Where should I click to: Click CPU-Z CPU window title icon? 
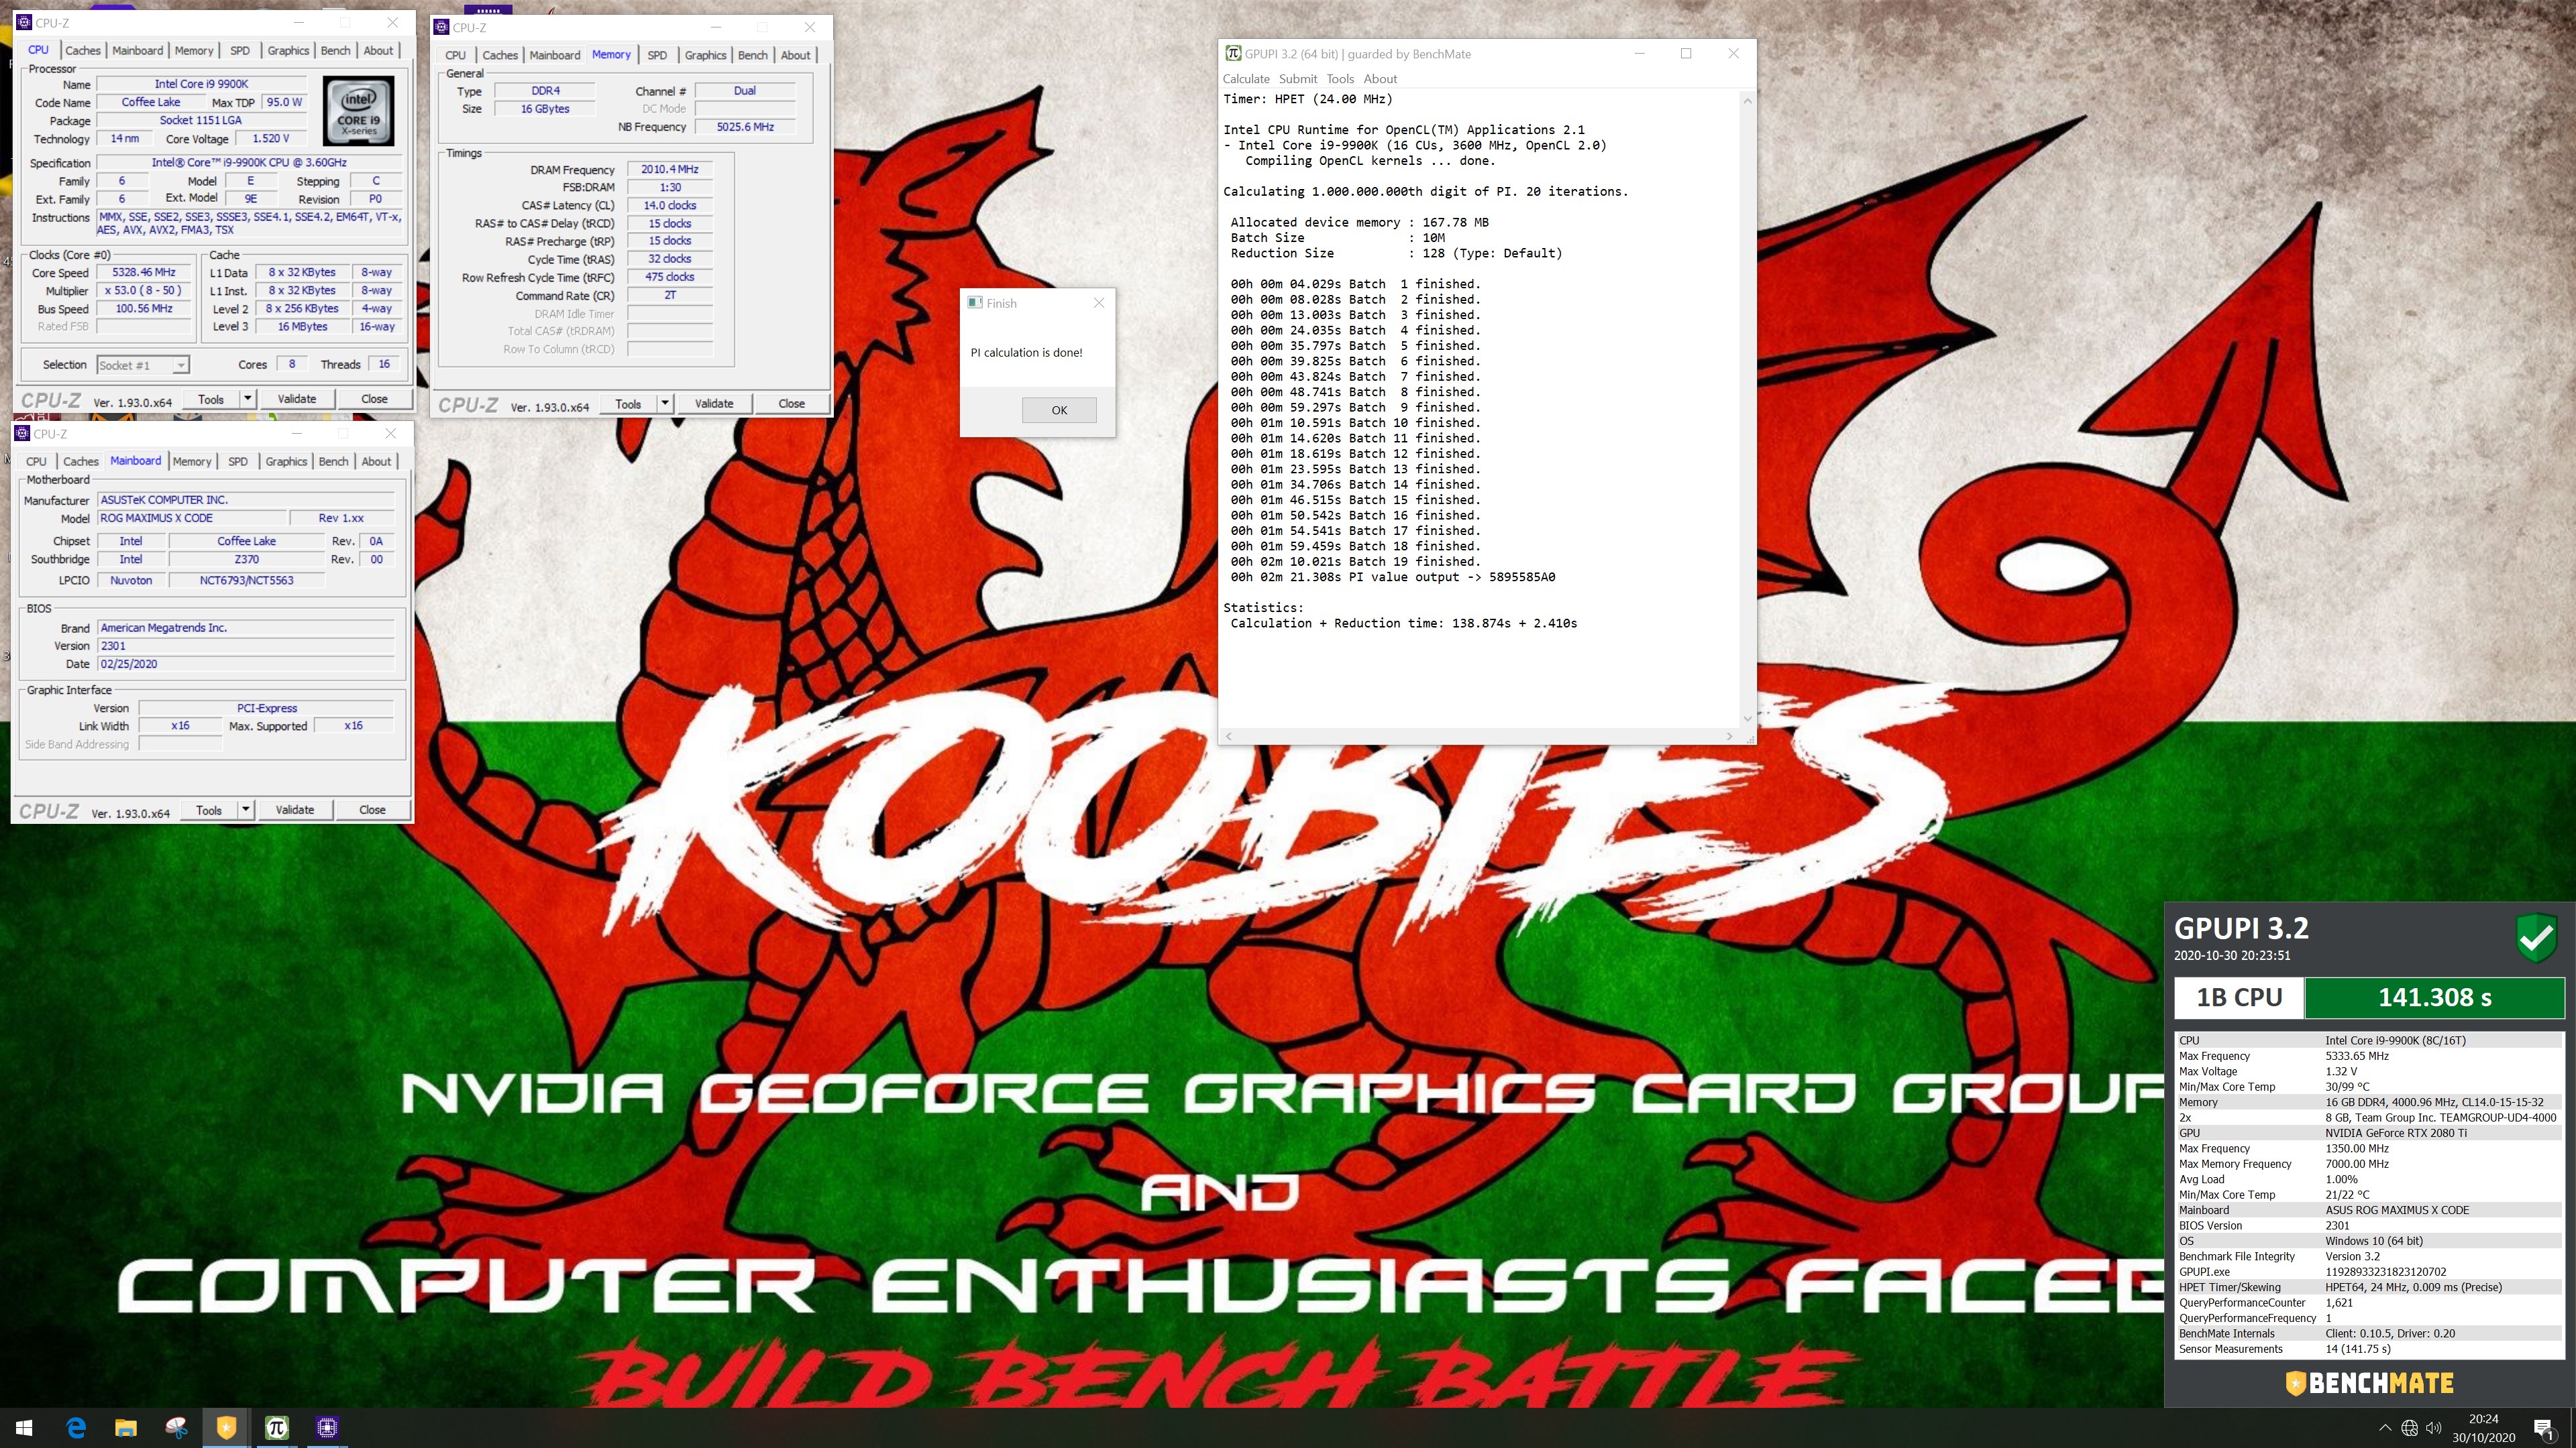tap(24, 22)
